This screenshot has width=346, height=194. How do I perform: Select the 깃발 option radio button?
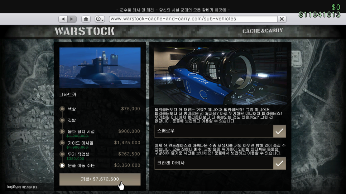(x=62, y=120)
